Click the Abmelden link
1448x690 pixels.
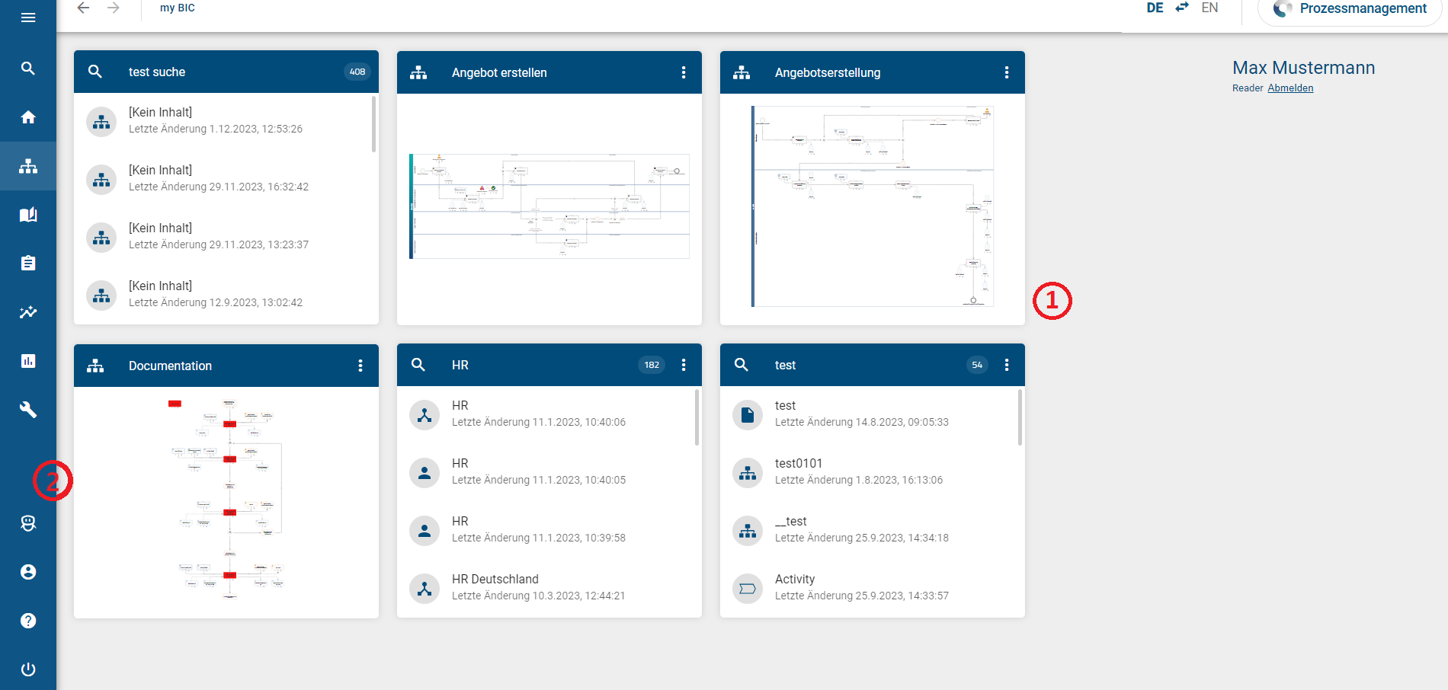(1290, 88)
